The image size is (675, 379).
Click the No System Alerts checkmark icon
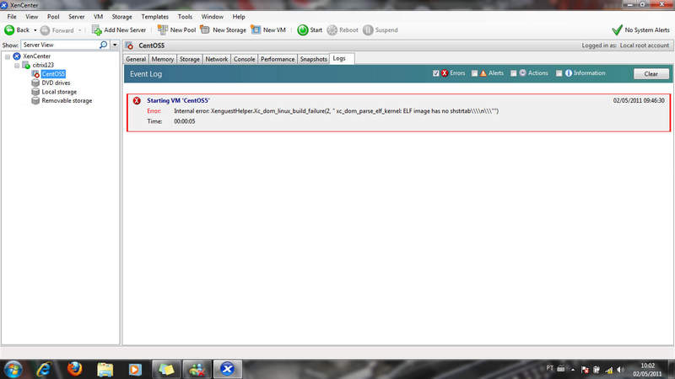coord(617,29)
